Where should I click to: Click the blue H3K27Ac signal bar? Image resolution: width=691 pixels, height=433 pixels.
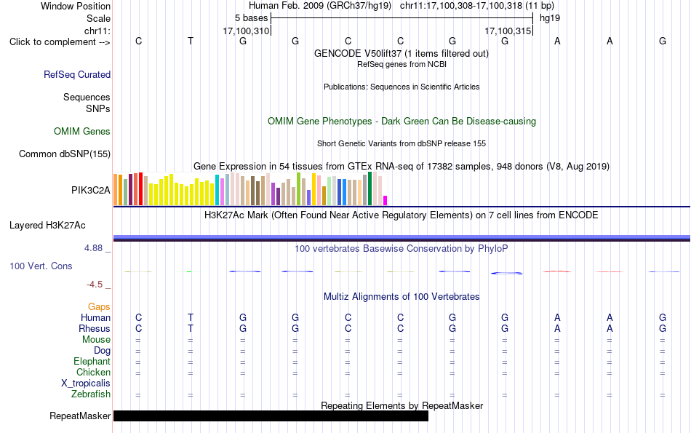402,238
